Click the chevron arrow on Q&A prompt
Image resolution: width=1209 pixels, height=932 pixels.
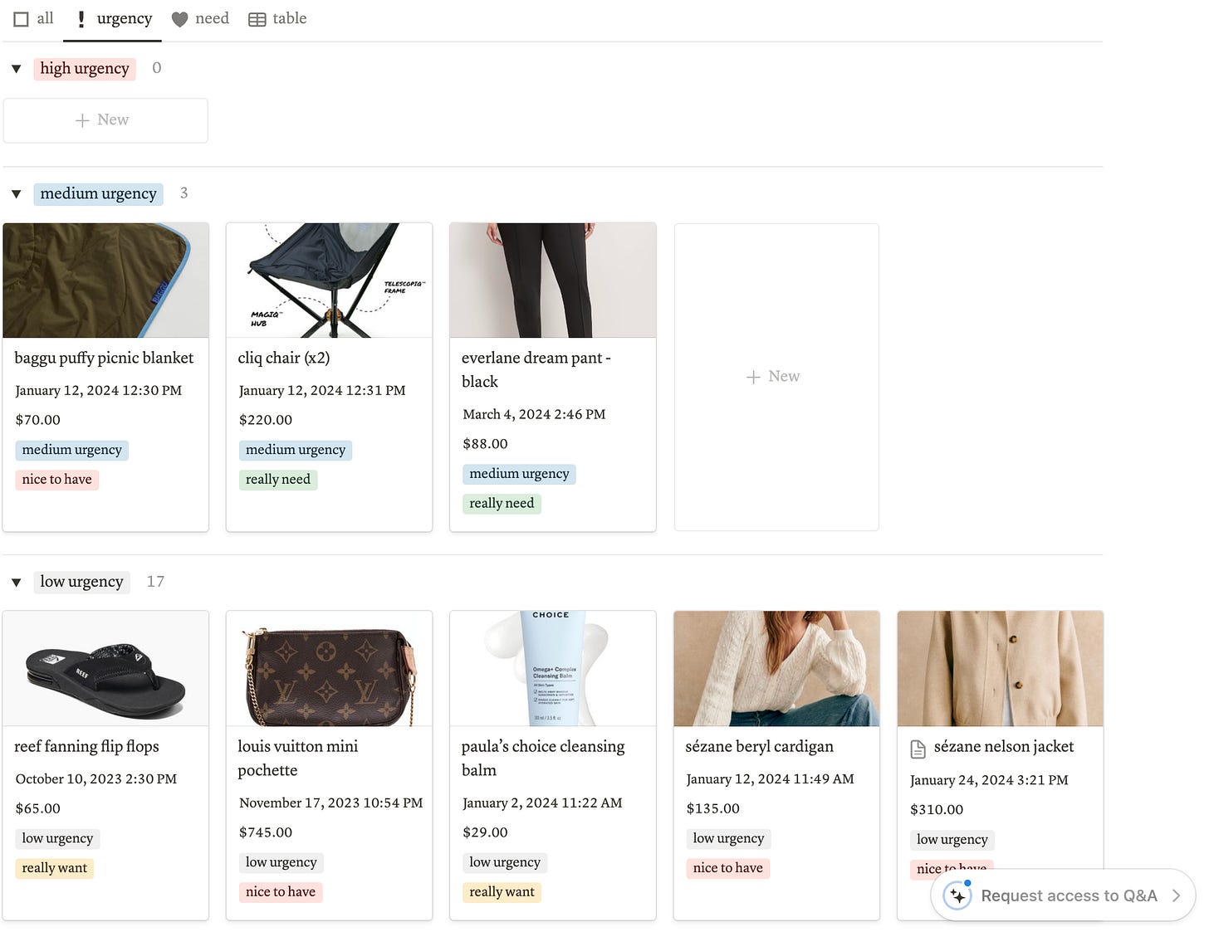pos(1176,895)
